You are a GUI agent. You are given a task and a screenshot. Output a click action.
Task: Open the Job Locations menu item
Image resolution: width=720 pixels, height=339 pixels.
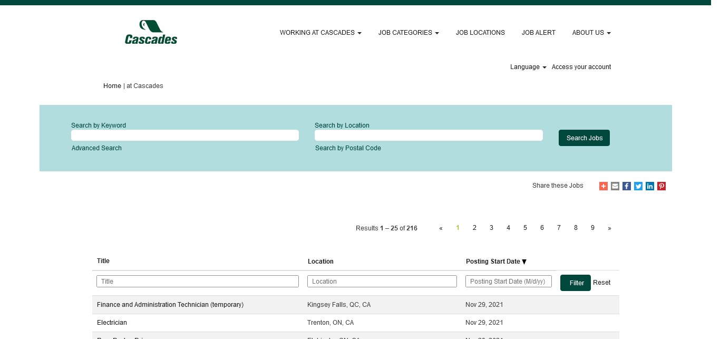[480, 33]
